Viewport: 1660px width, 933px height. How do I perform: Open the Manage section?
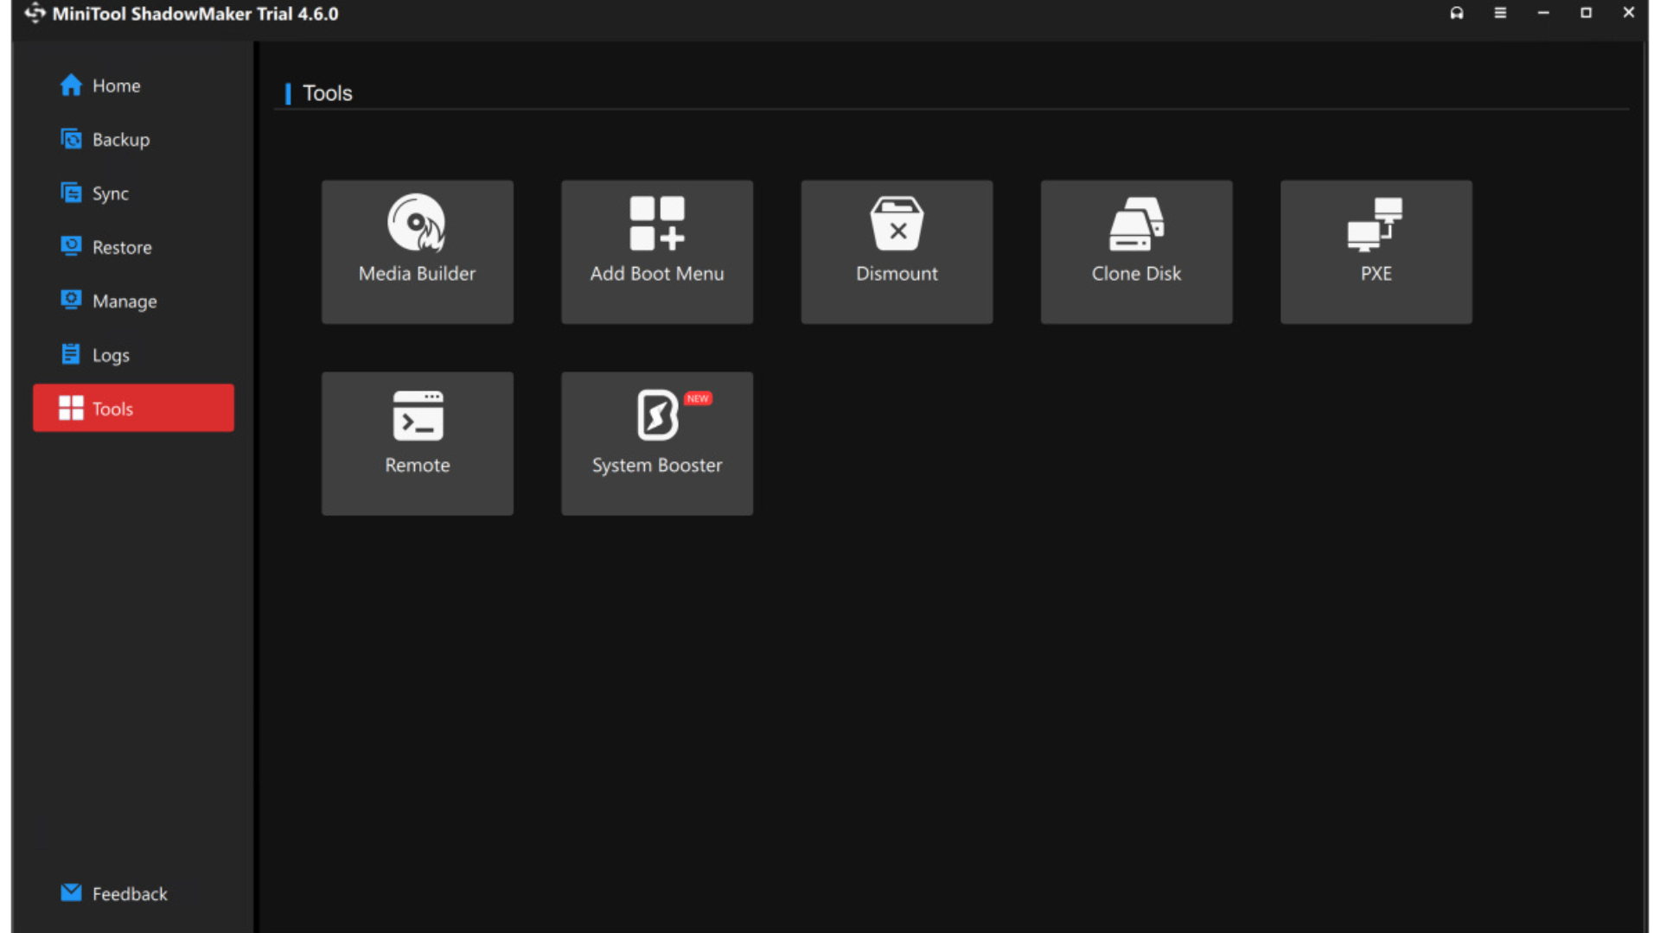[124, 301]
